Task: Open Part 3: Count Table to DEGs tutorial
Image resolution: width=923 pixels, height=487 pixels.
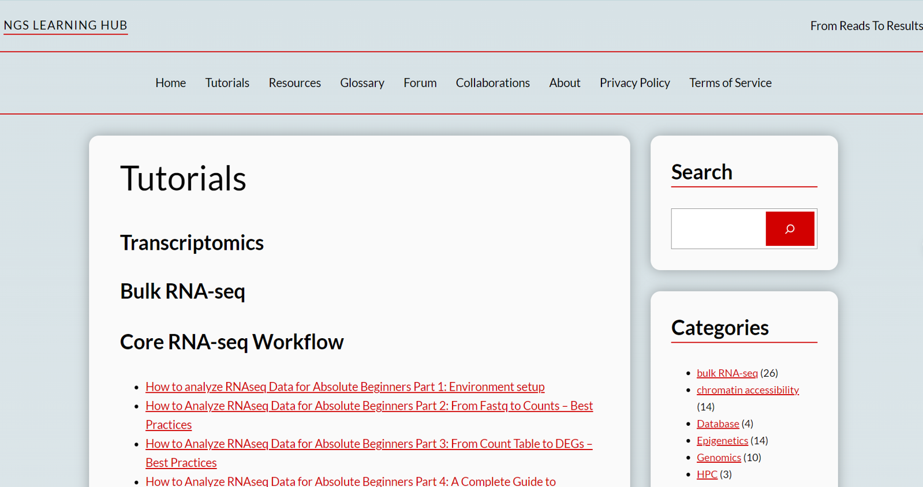Action: coord(369,444)
